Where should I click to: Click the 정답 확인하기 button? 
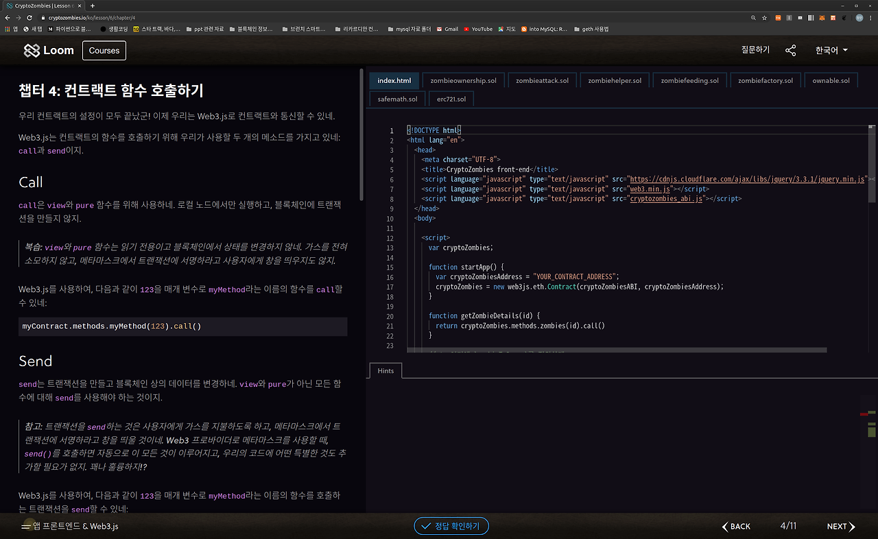pyautogui.click(x=451, y=526)
